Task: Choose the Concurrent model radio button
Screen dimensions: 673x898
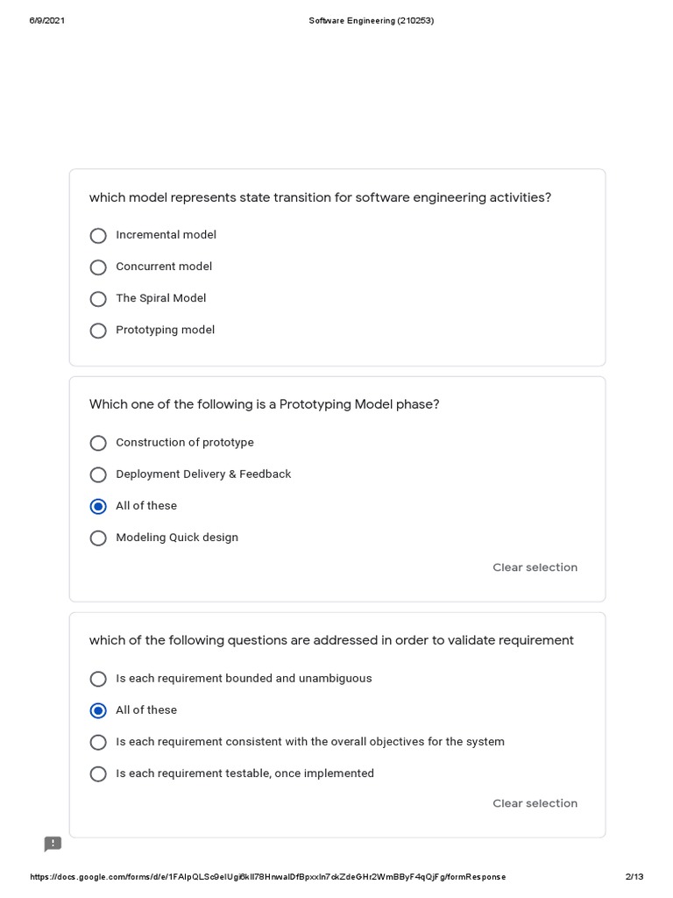Action: (98, 267)
